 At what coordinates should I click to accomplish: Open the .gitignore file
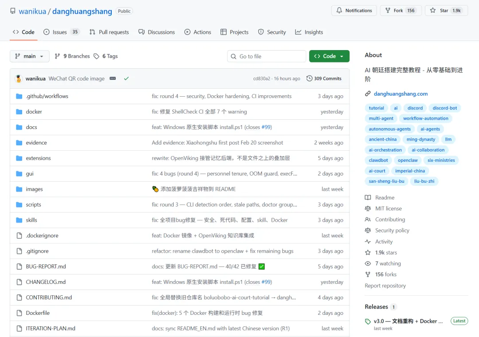[37, 251]
